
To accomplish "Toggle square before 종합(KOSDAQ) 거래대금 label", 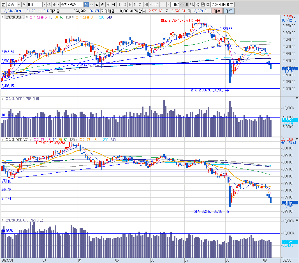I will pyautogui.click(x=3, y=220).
